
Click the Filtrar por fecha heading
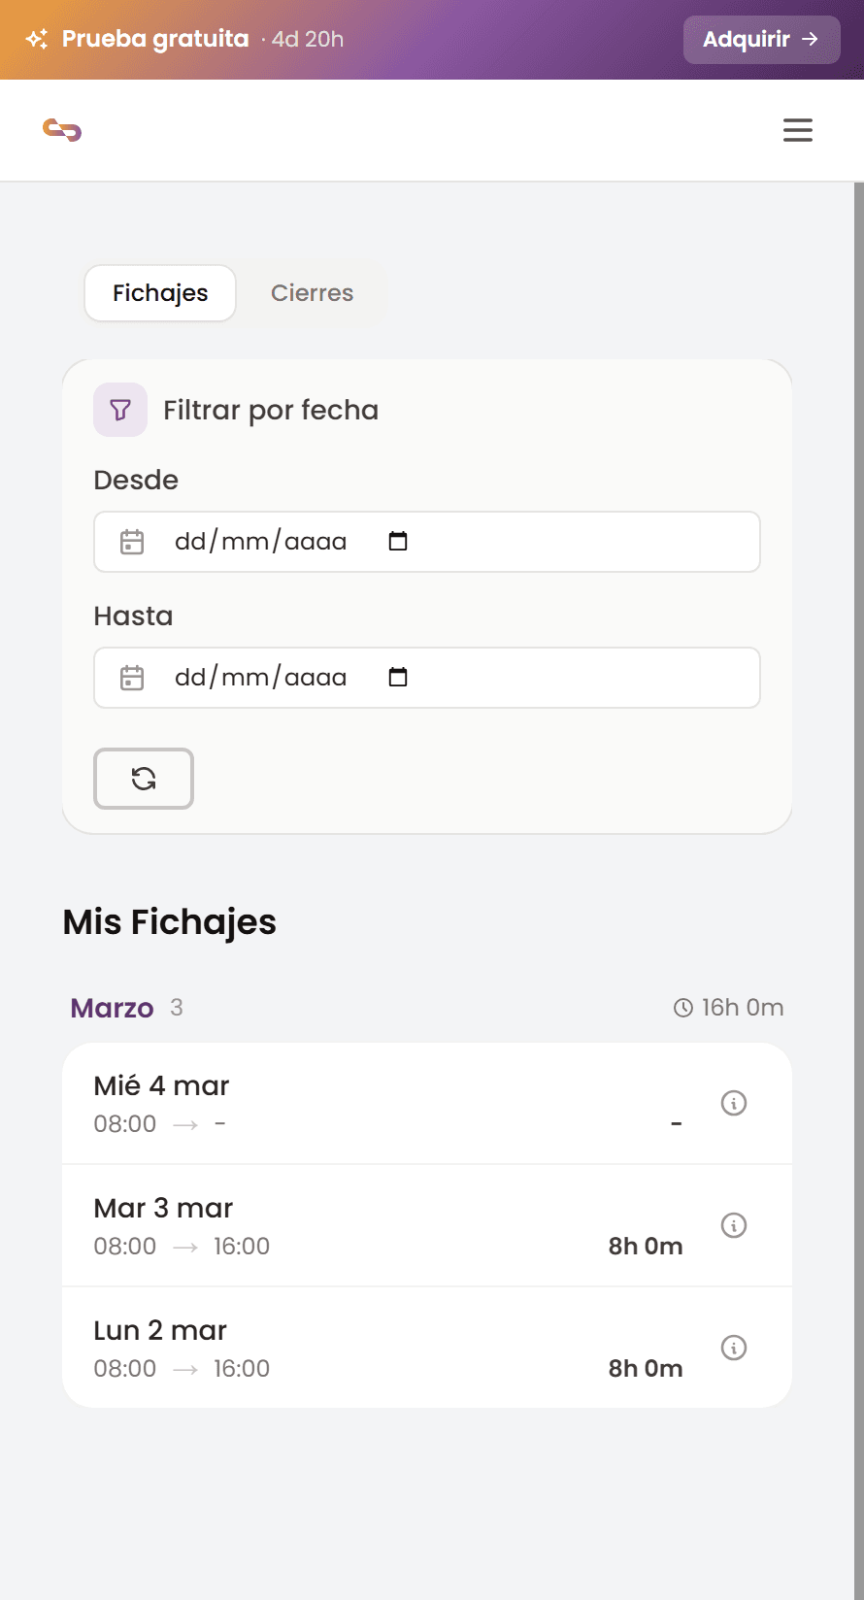click(271, 410)
